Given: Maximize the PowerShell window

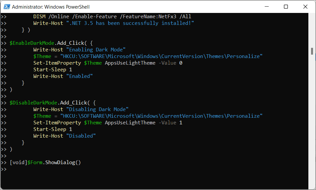Looking at the screenshot, I should [x=286, y=7].
